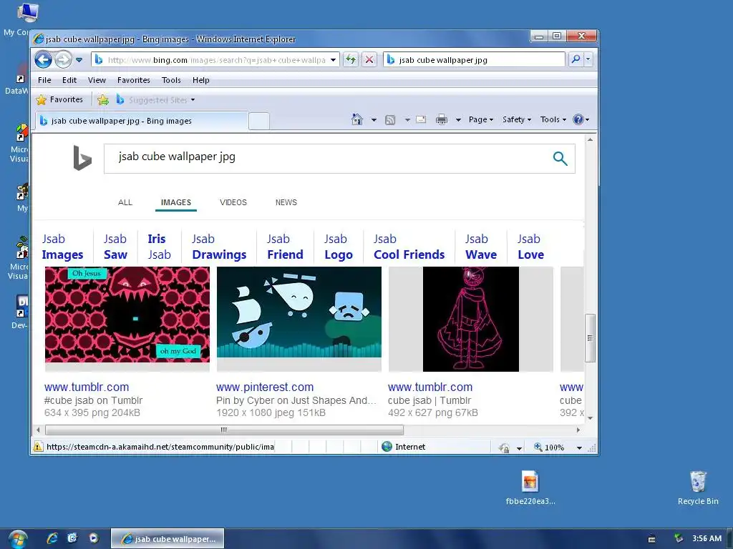Select the Recycle Bin desktop icon
The width and height of the screenshot is (733, 549).
(698, 488)
